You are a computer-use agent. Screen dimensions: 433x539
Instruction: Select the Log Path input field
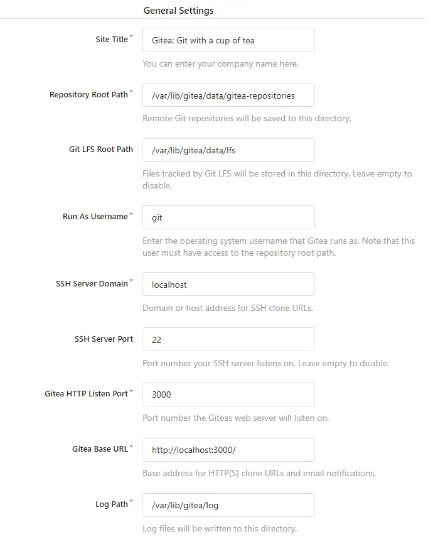tap(228, 505)
